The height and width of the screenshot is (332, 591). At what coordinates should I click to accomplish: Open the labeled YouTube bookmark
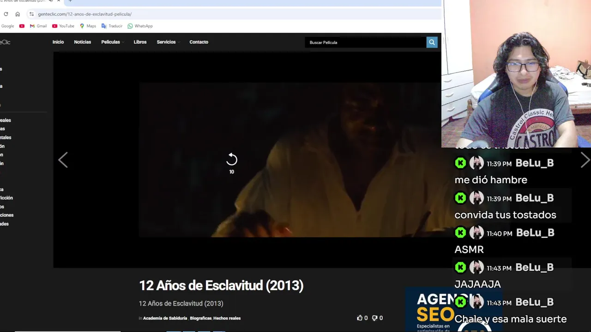tap(63, 26)
